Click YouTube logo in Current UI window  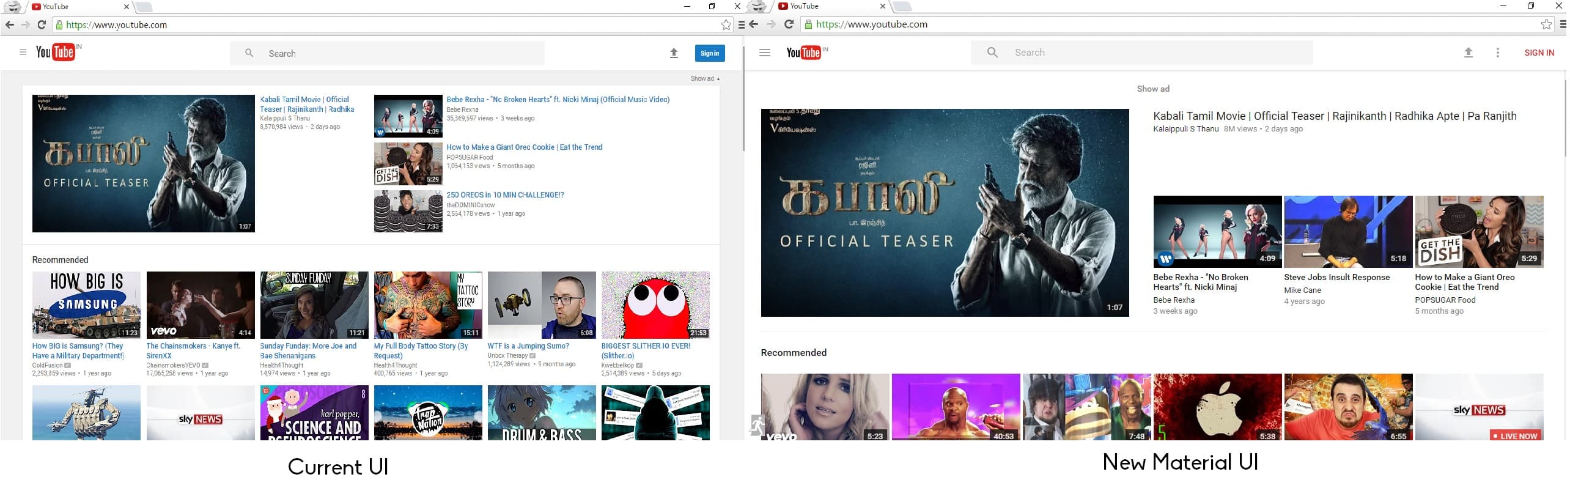tap(55, 52)
